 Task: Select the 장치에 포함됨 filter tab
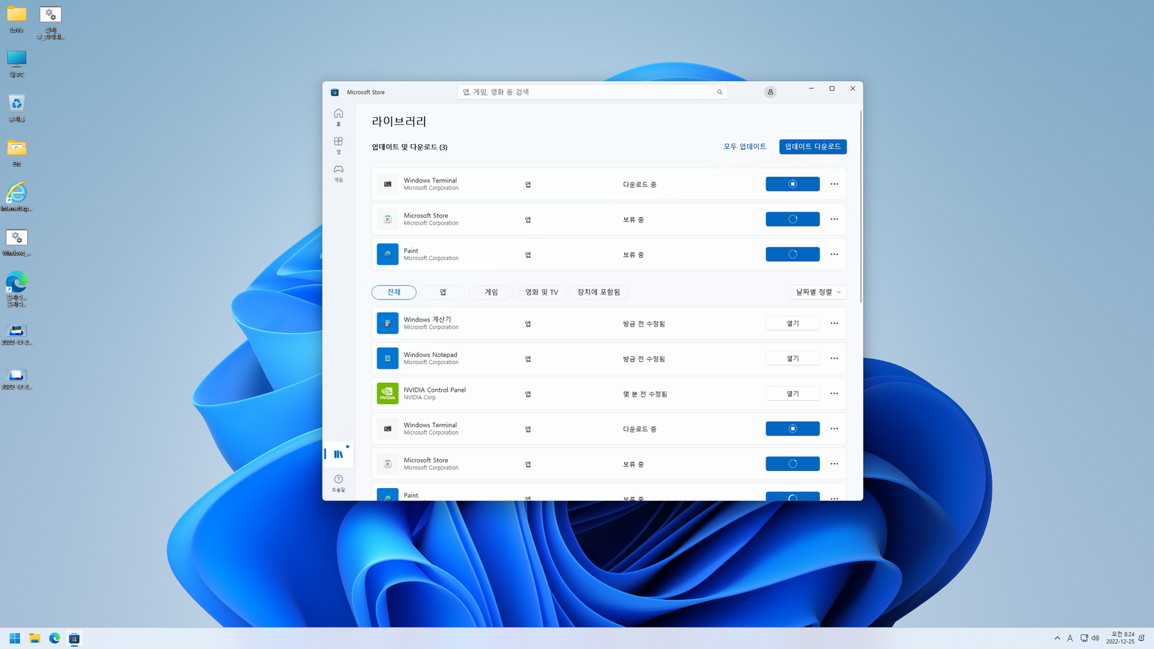point(598,292)
